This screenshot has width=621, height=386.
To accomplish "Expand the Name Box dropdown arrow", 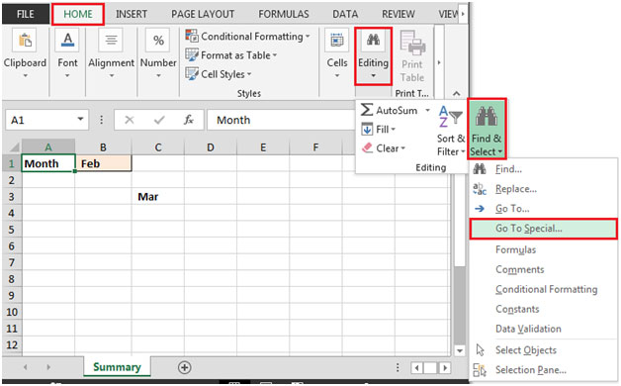I will click(x=80, y=120).
